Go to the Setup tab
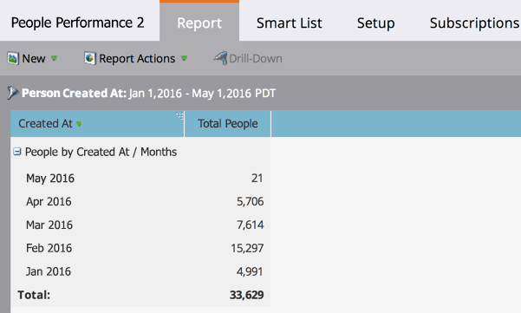Screen dimensions: 521x313 (376, 23)
